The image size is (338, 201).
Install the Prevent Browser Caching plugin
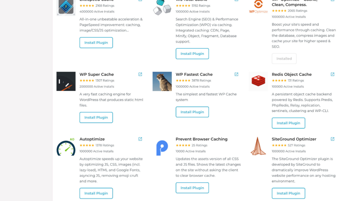[x=192, y=188]
